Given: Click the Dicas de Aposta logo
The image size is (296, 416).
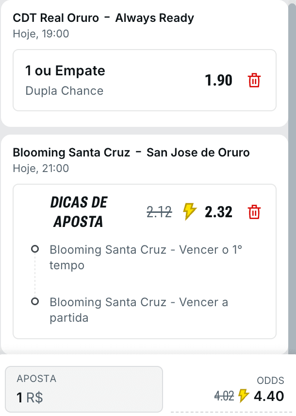Looking at the screenshot, I should tap(79, 212).
